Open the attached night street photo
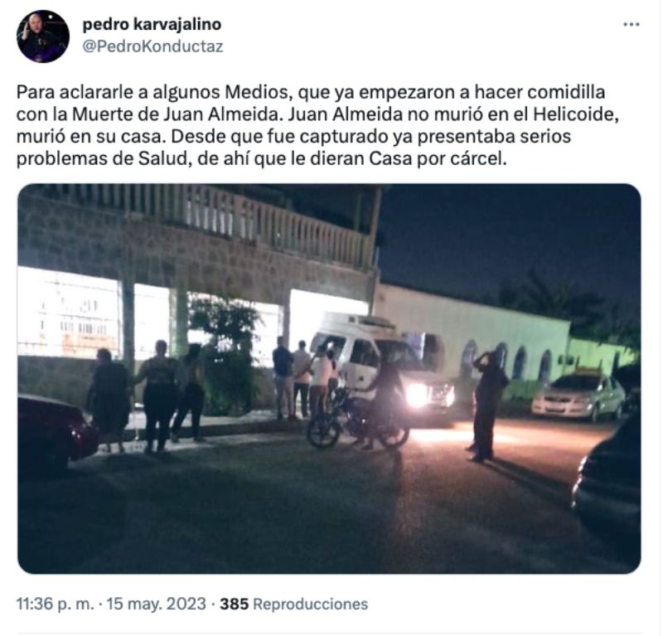 tap(329, 379)
